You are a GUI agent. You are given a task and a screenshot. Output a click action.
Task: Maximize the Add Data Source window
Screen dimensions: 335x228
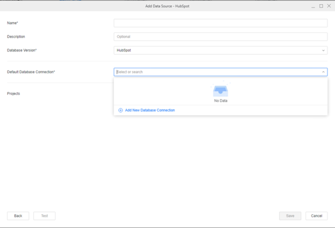pyautogui.click(x=321, y=6)
